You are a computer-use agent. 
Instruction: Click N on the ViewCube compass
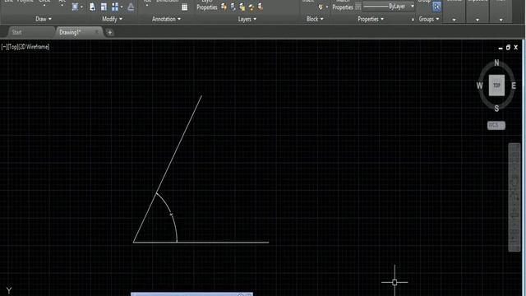496,62
